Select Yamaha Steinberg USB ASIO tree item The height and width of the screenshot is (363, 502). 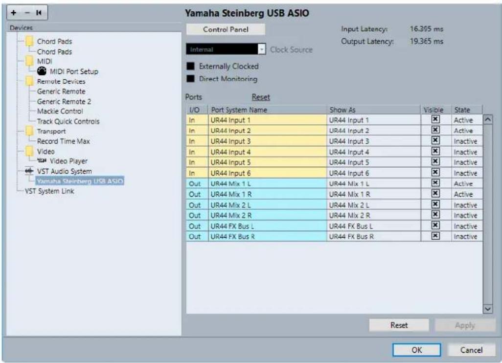[x=80, y=181]
